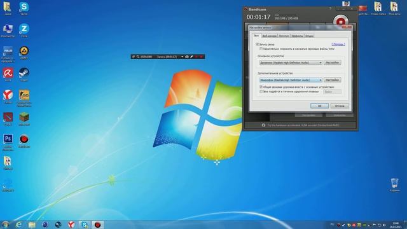Click the magnifier icon on recording bar
The height and width of the screenshot is (229, 407).
point(138,57)
